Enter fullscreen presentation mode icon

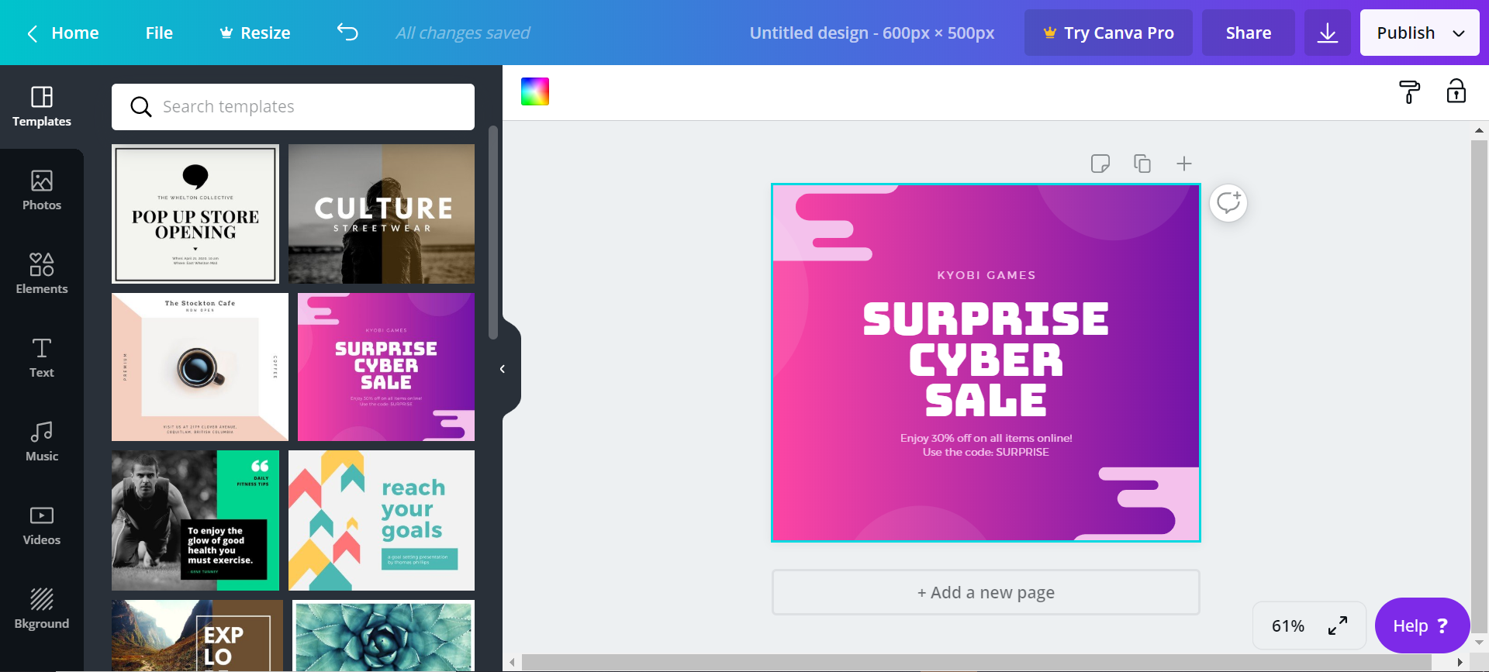[1338, 625]
